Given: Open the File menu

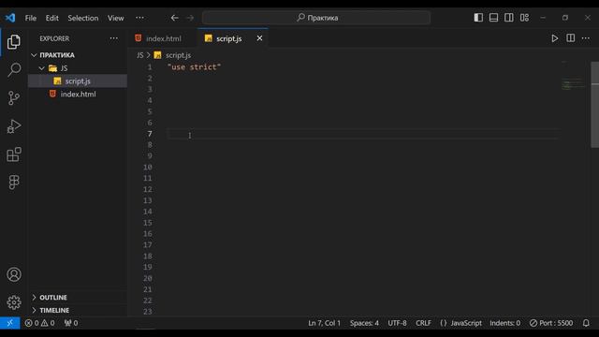Looking at the screenshot, I should coord(31,18).
